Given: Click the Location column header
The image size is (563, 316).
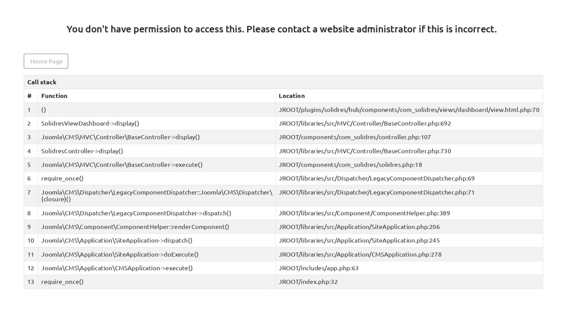Looking at the screenshot, I should [x=292, y=96].
